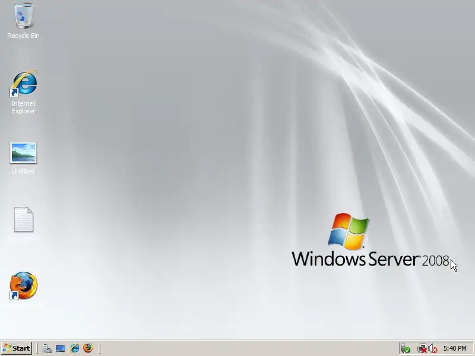475x356 pixels.
Task: Click the 'Recycle Bin' label text
Action: [x=23, y=36]
